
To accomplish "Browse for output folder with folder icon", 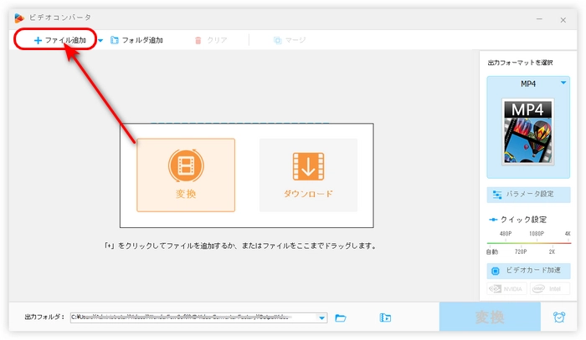I will (341, 317).
